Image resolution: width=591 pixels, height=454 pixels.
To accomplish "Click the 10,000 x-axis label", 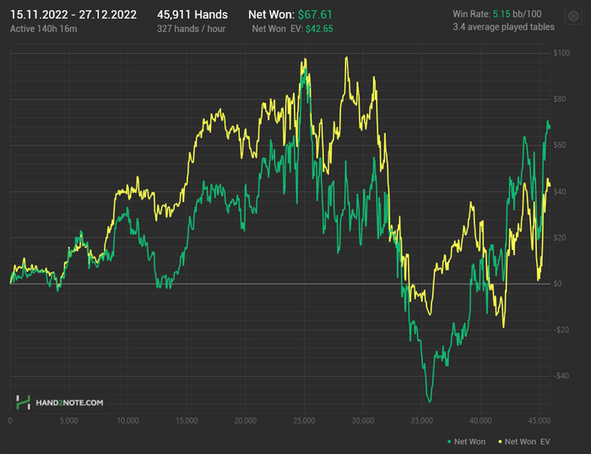I will tap(127, 421).
